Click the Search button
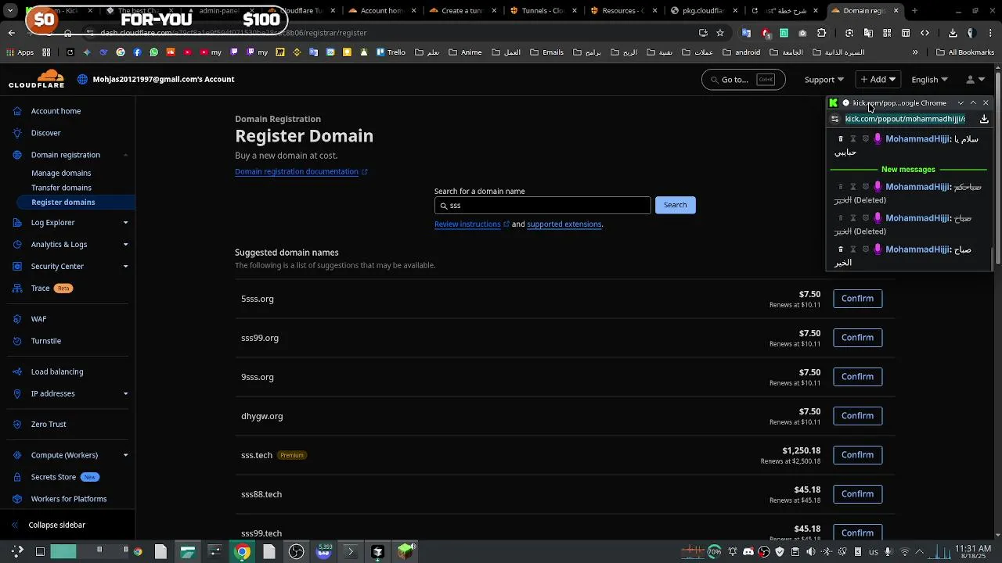The height and width of the screenshot is (563, 1002). click(x=675, y=205)
